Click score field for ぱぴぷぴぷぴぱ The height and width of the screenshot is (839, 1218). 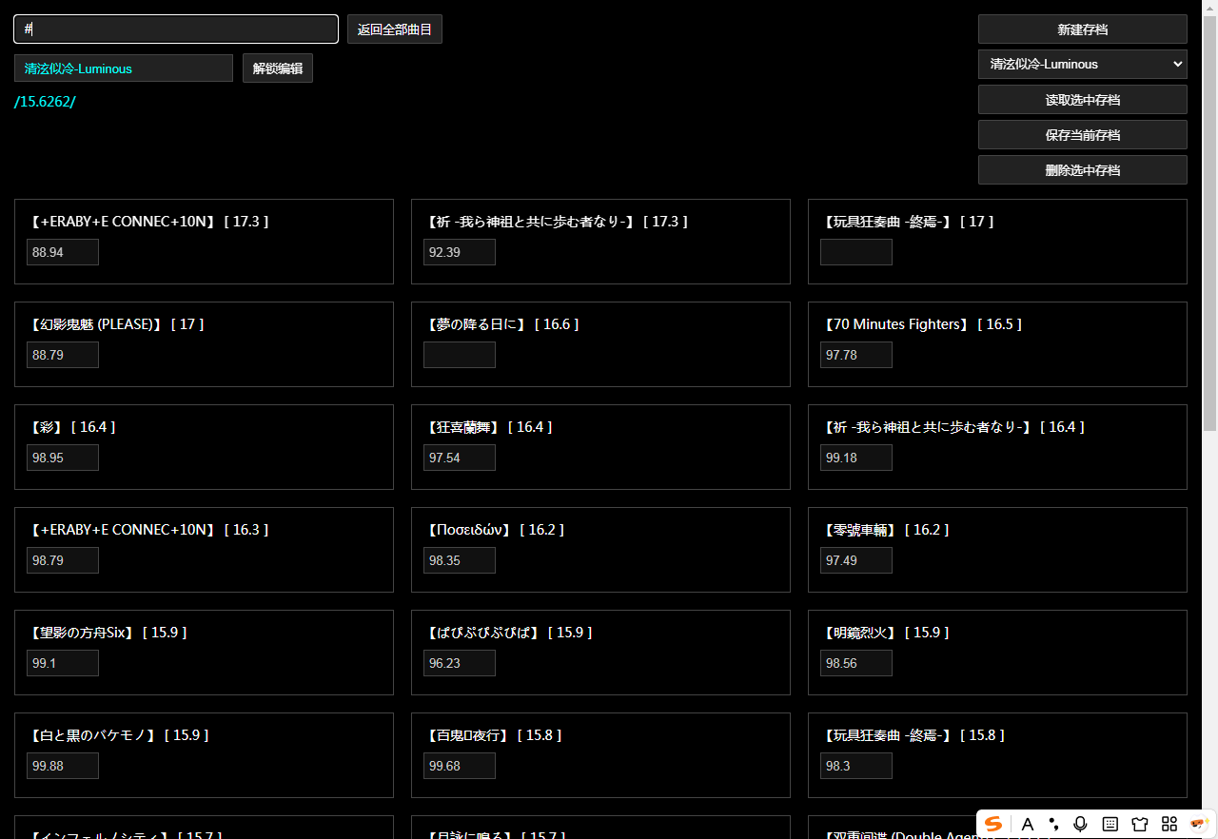460,663
